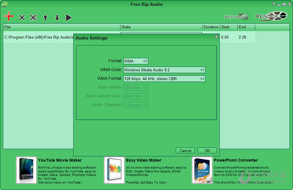This screenshot has width=293, height=190.
Task: Open the Format WMA dropdown
Action: [x=136, y=61]
